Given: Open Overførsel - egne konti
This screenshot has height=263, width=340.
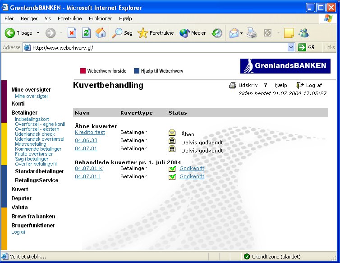Looking at the screenshot, I should pos(40,124).
